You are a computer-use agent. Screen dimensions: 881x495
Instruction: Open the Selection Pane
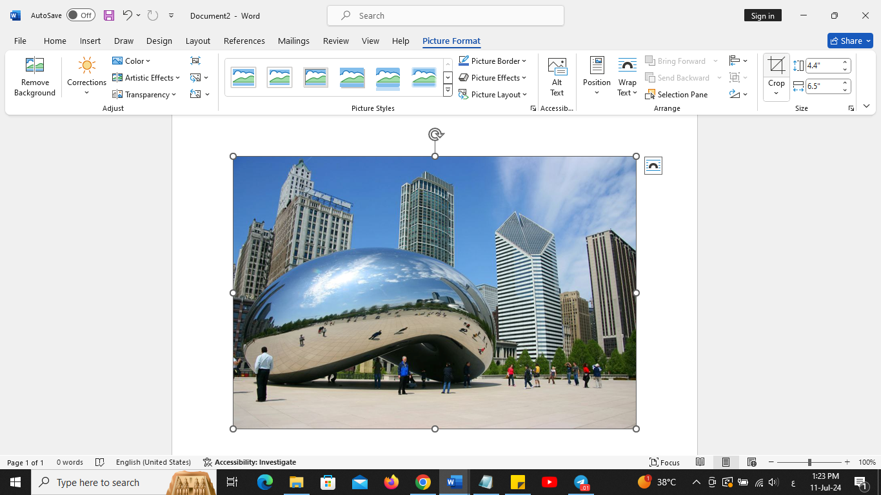(677, 94)
